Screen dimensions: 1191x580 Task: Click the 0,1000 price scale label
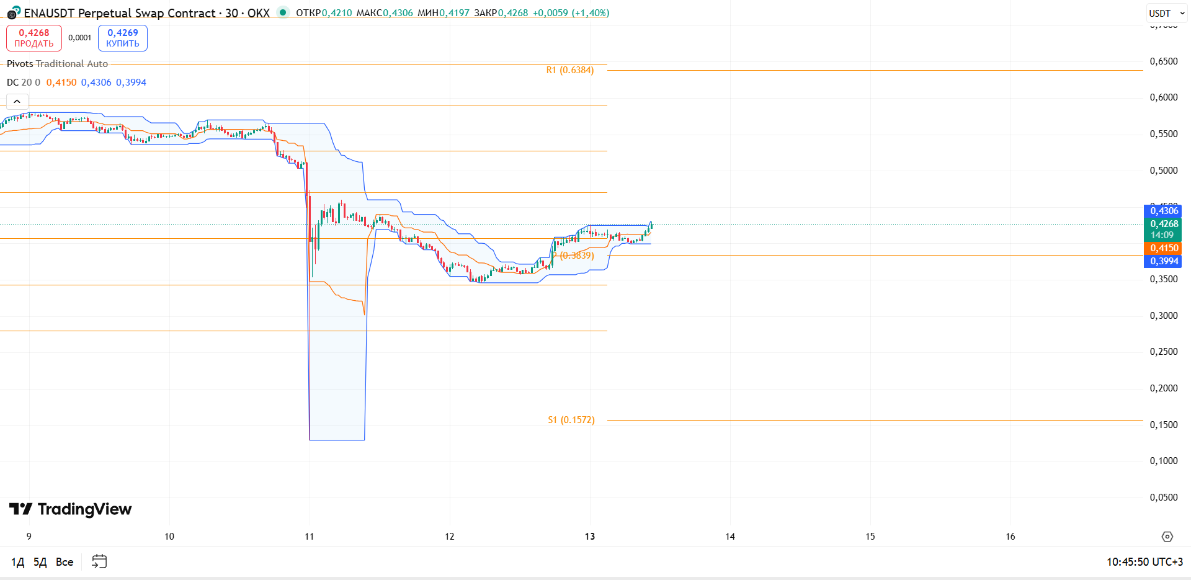tap(1164, 461)
